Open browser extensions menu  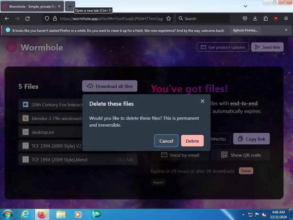tap(266, 18)
